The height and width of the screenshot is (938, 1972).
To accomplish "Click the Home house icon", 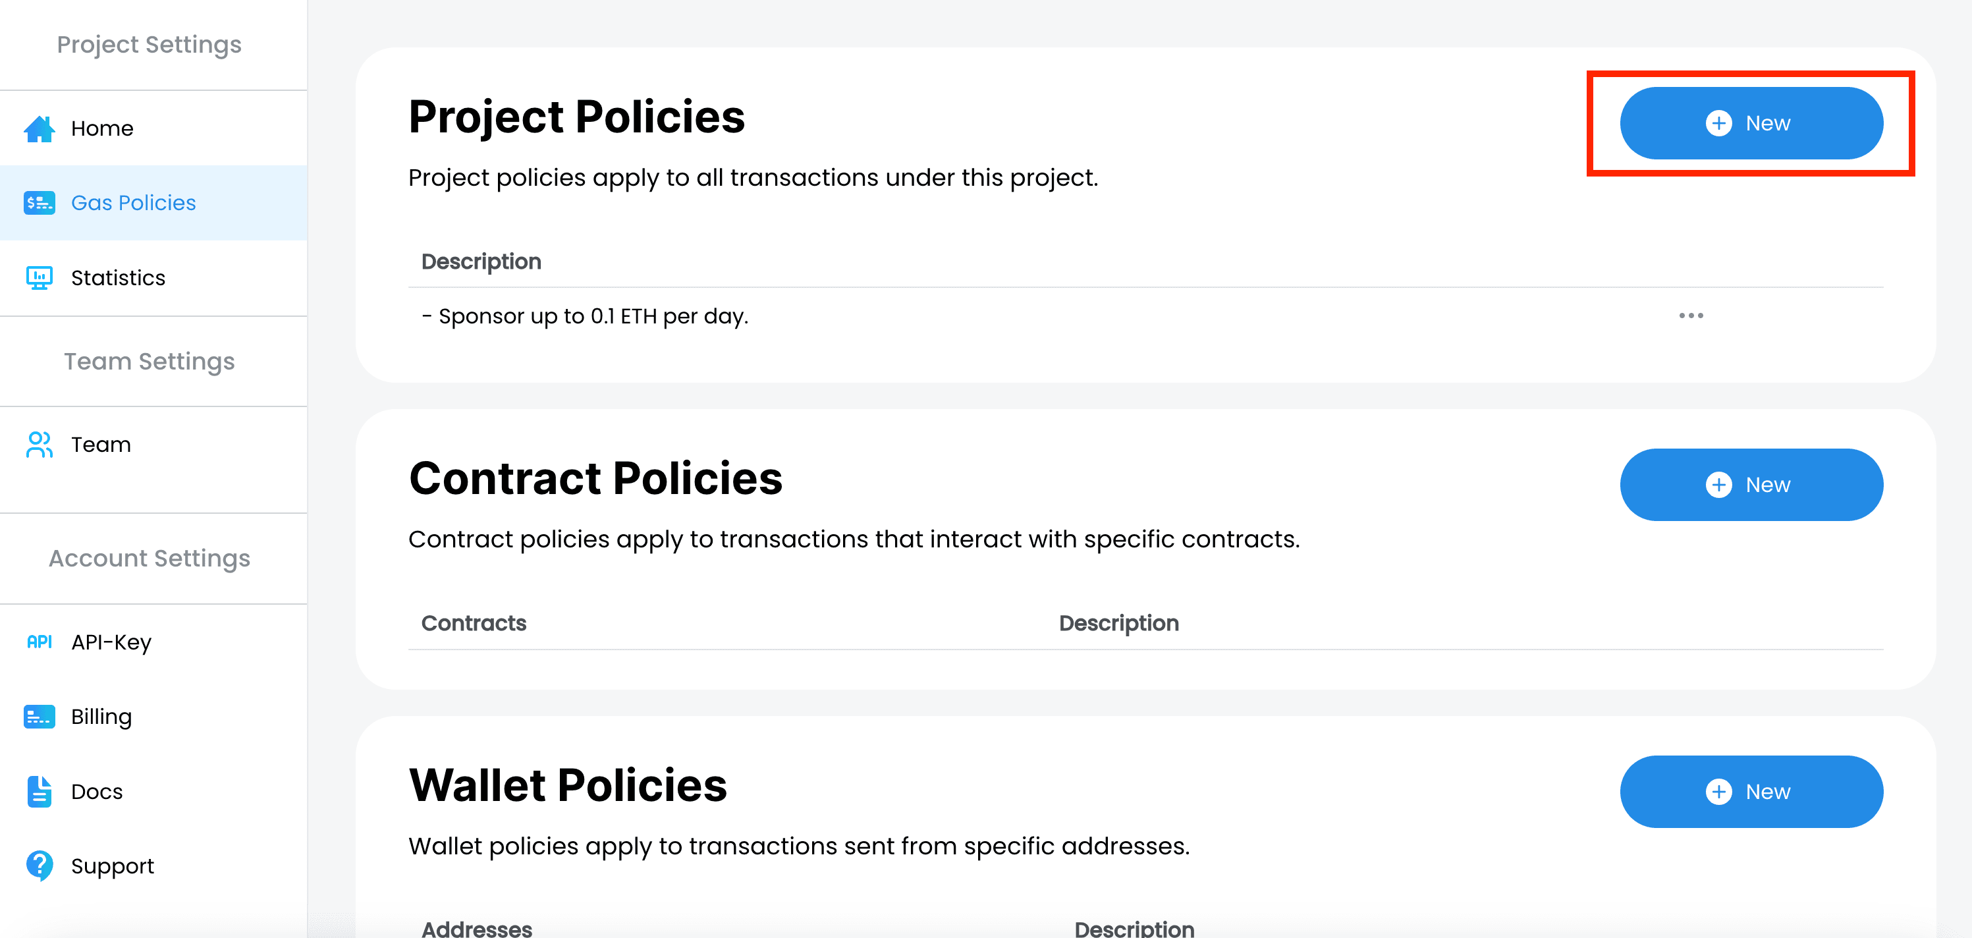I will click(39, 128).
